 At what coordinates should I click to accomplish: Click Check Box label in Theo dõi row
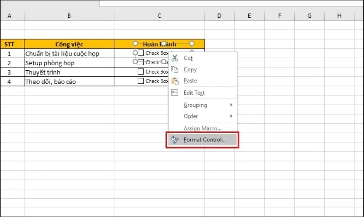pos(157,81)
